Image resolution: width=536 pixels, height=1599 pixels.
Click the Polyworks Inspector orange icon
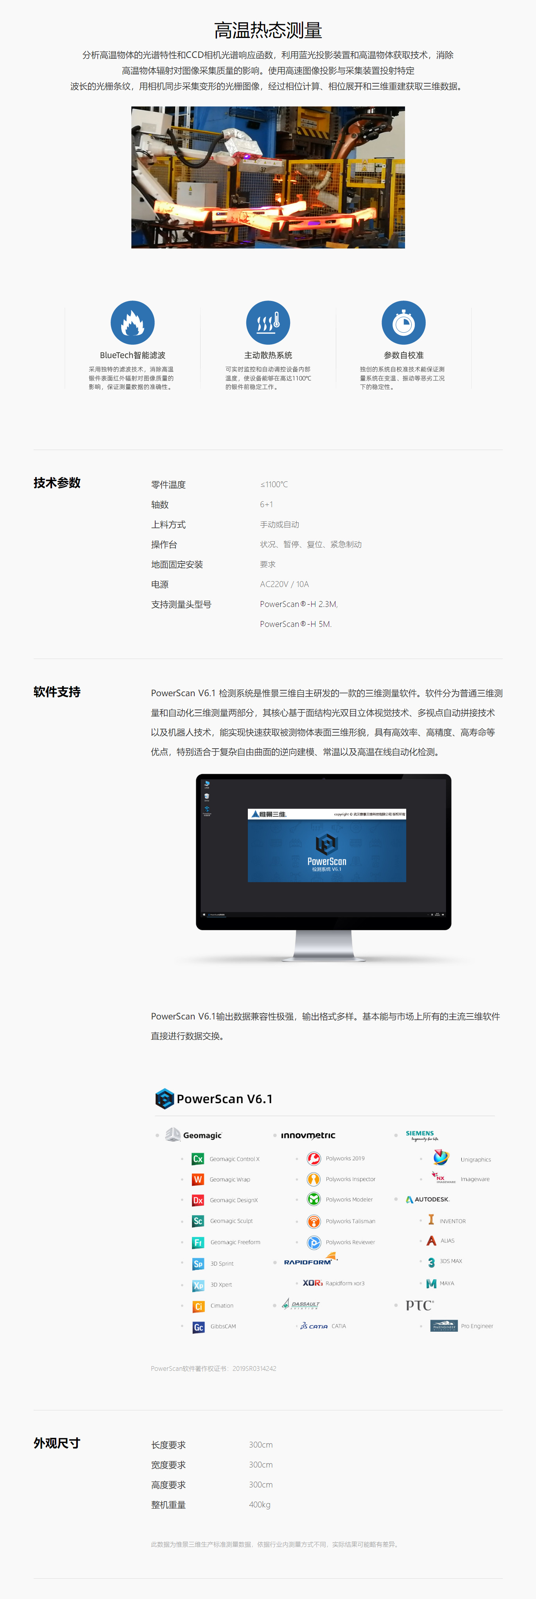click(314, 1179)
